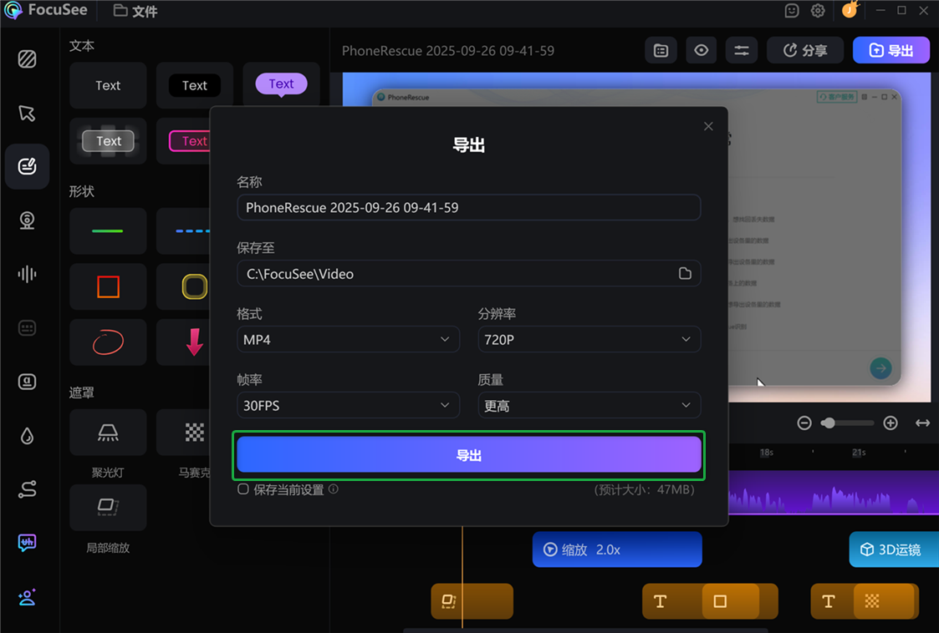Select the green line shape
Image resolution: width=939 pixels, height=633 pixels.
pyautogui.click(x=108, y=231)
